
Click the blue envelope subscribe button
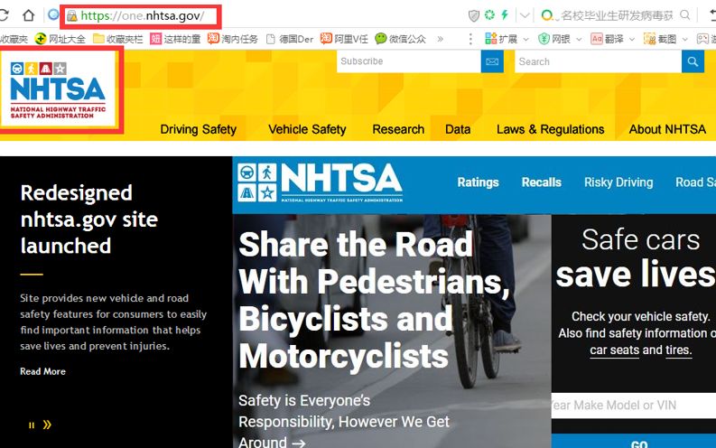(x=492, y=61)
